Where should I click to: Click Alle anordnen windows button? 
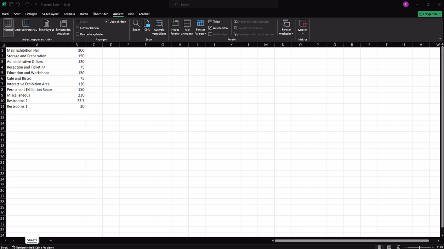pos(187,27)
